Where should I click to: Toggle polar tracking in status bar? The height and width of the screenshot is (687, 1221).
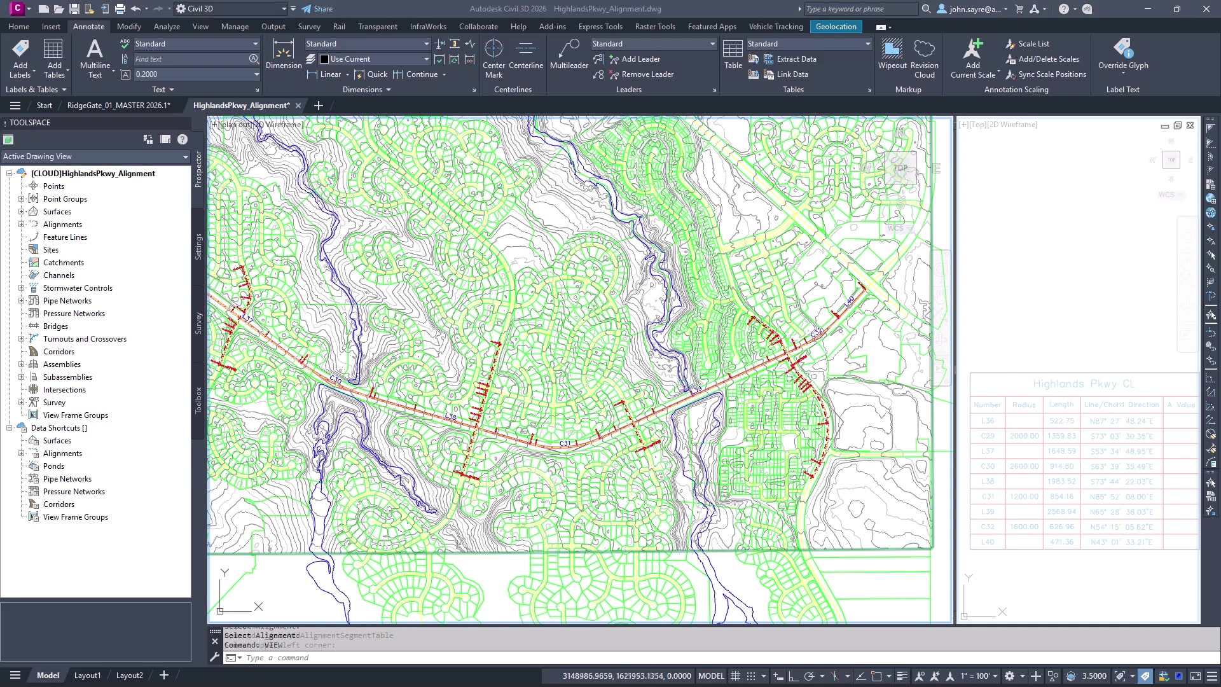click(809, 676)
